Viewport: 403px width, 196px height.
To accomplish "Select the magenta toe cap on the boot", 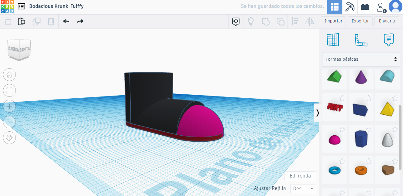I will (x=201, y=121).
